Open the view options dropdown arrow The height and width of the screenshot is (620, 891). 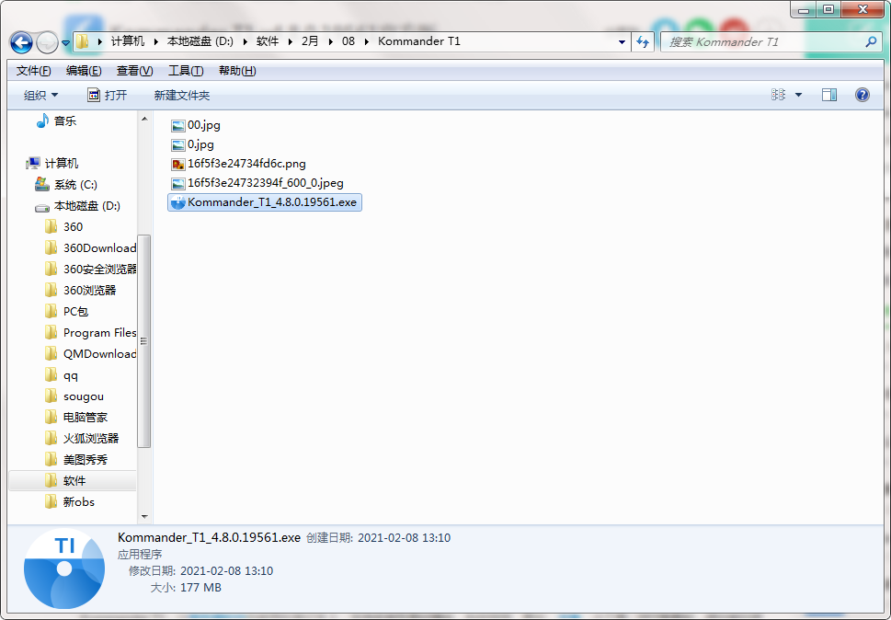[x=798, y=95]
